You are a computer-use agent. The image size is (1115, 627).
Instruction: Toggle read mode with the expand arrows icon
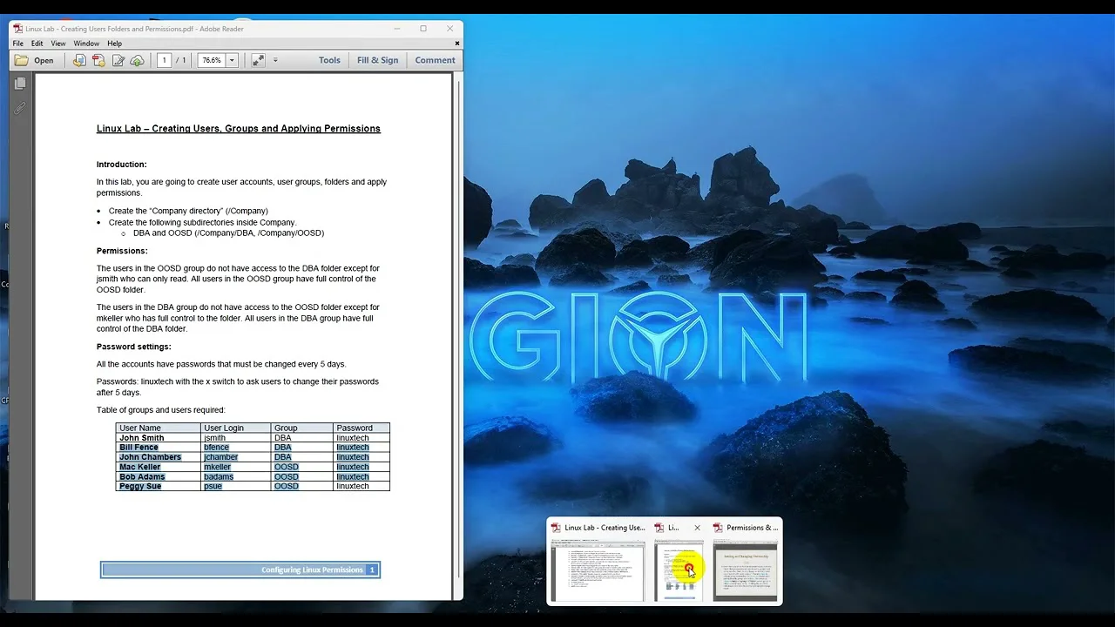[x=258, y=60]
